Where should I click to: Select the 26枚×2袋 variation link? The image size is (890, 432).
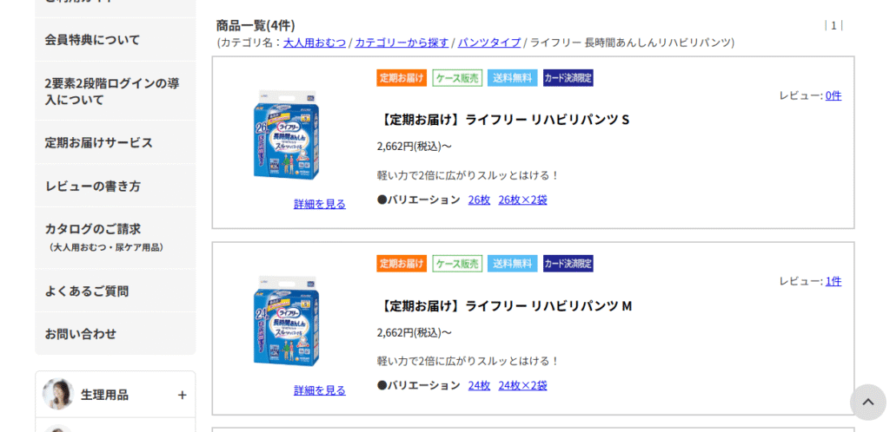[522, 200]
